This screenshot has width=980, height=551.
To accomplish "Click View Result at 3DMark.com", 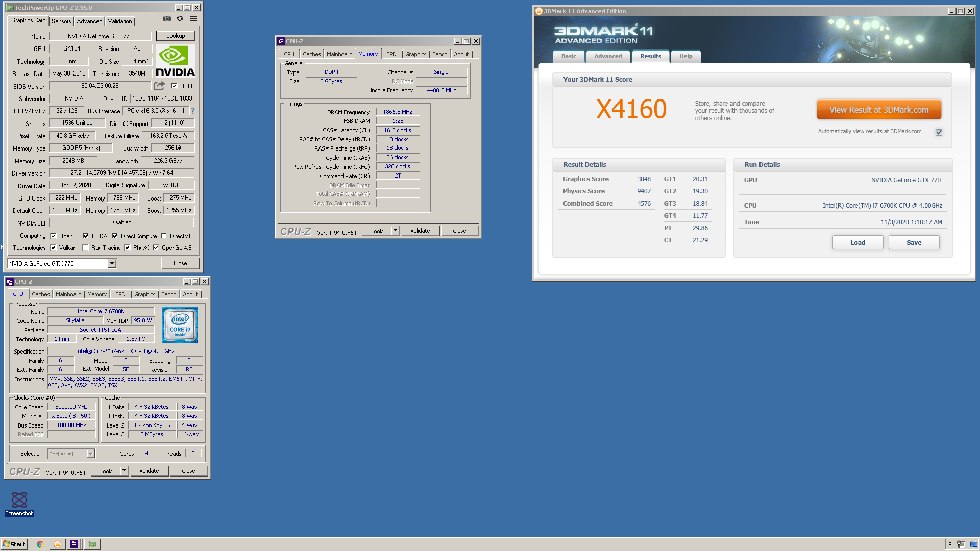I will pos(879,110).
